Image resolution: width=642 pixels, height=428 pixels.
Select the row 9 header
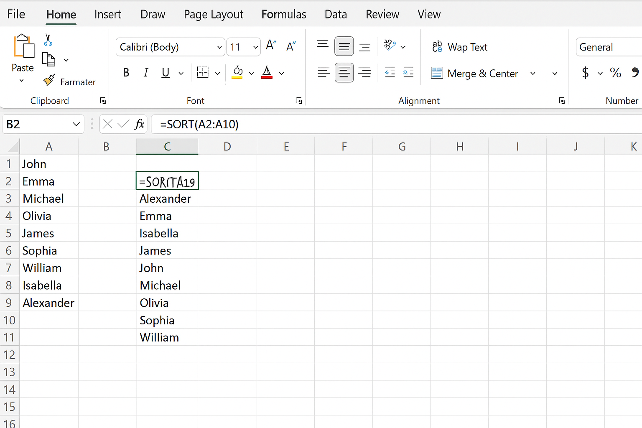pos(9,303)
